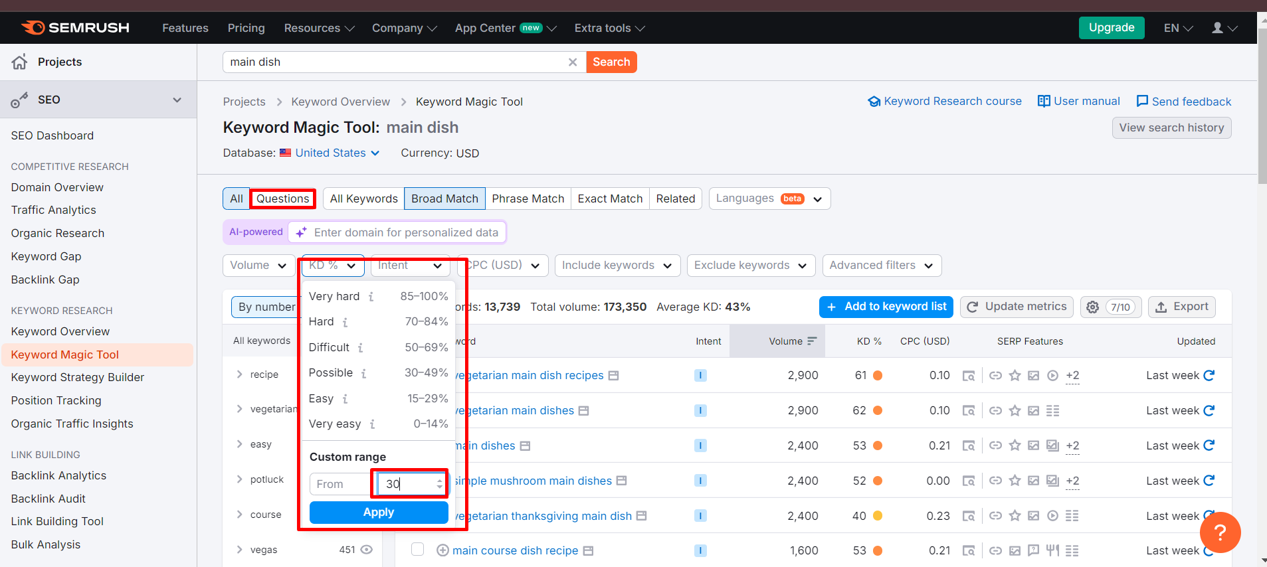
Task: Collapse the SEO sidebar section
Action: (x=177, y=100)
